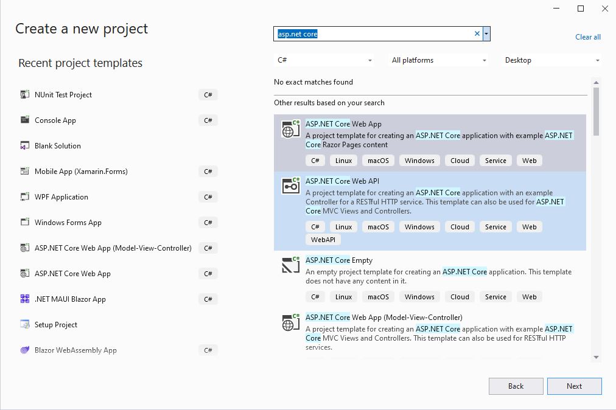616x410 pixels.
Task: Click the Blazor WebAssembly App icon
Action: pyautogui.click(x=25, y=350)
